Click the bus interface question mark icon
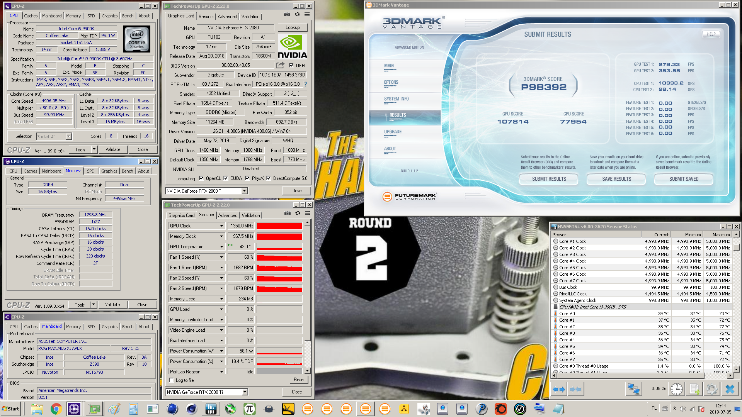The height and width of the screenshot is (417, 742). 306,84
